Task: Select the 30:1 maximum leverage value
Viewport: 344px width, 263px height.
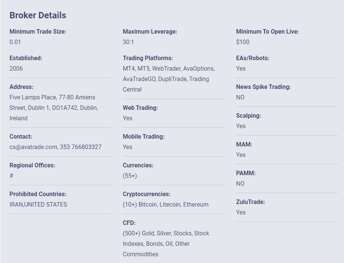Action: pyautogui.click(x=128, y=42)
